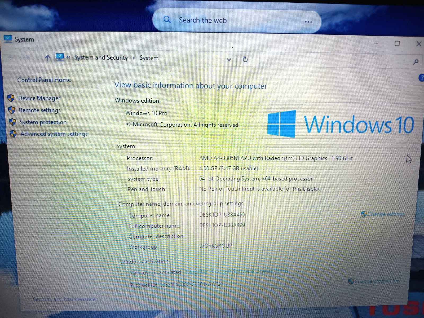
Task: Click the View basic information heading
Action: pos(191,85)
